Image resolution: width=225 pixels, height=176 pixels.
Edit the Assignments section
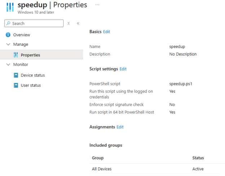click(x=120, y=127)
